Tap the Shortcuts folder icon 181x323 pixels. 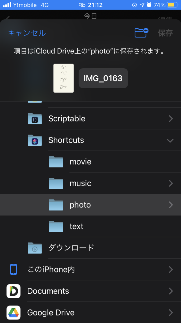coord(35,140)
